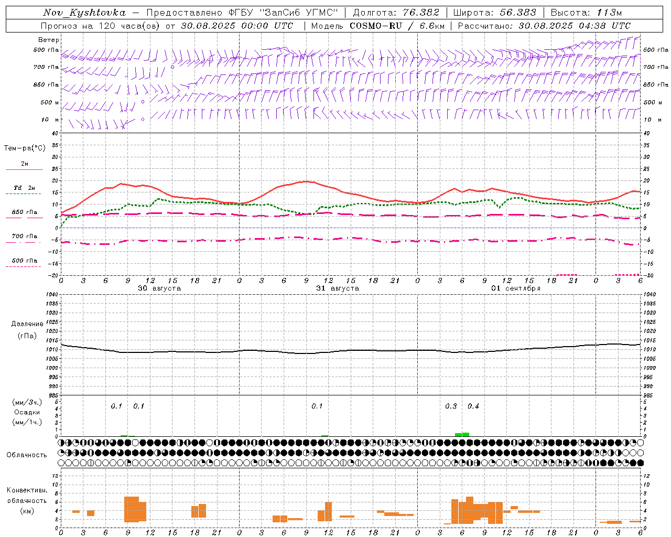
Task: Click the Долгота: 76.382 value
Action: click(x=396, y=13)
